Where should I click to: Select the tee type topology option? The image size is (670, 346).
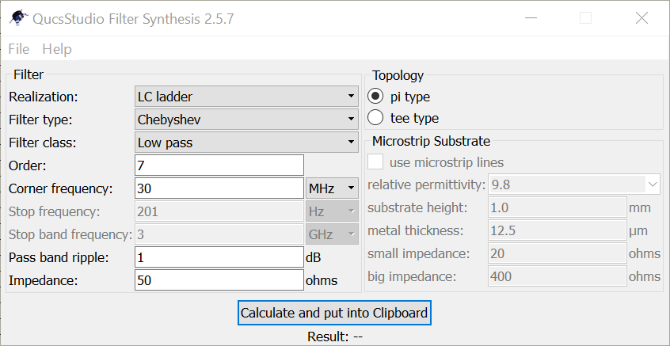coord(376,118)
